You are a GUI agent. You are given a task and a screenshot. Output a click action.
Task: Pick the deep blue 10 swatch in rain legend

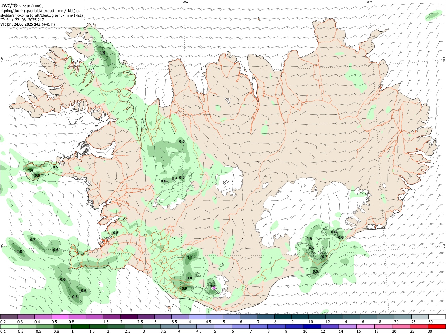click(312, 326)
